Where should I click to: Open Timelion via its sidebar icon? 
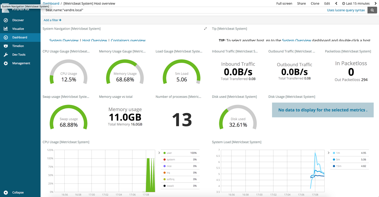(x=6, y=46)
